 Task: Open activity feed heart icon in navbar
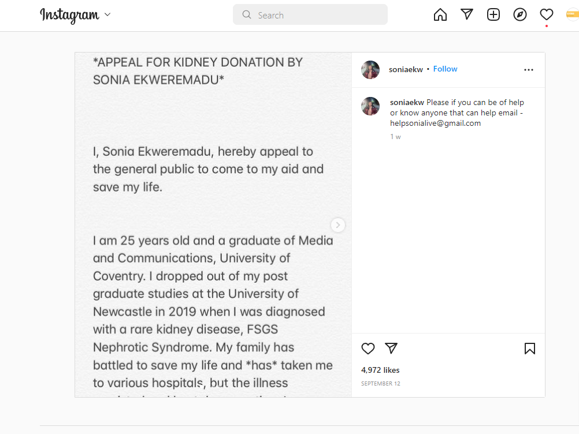[x=547, y=15]
